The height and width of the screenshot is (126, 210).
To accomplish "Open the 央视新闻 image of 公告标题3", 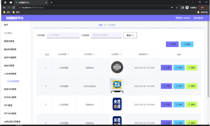I will point(117,104).
